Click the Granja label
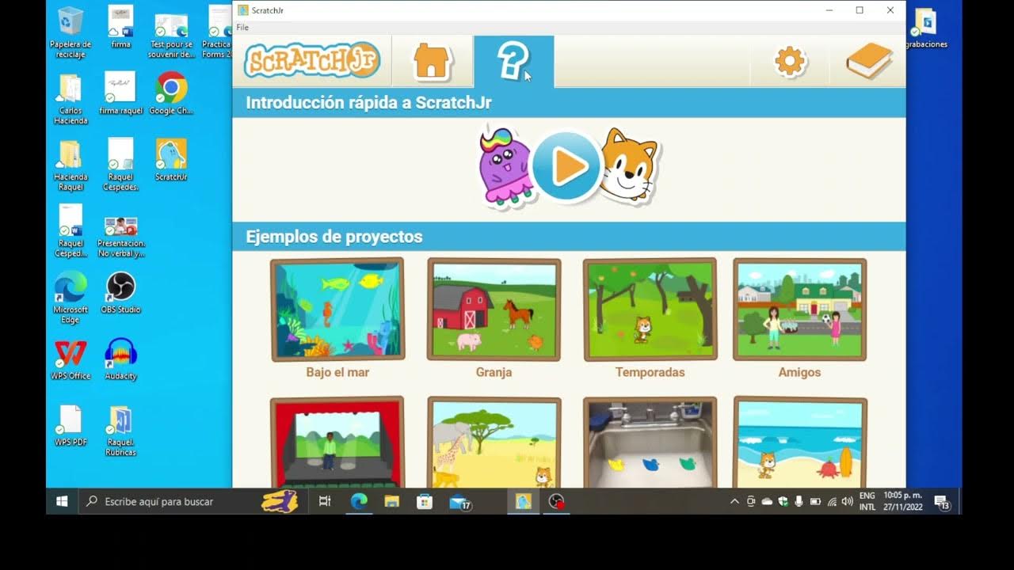 point(494,372)
